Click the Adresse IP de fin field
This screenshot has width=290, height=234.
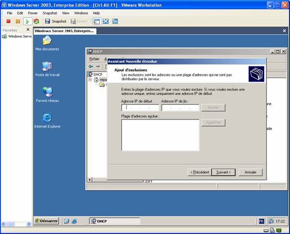pyautogui.click(x=181, y=108)
